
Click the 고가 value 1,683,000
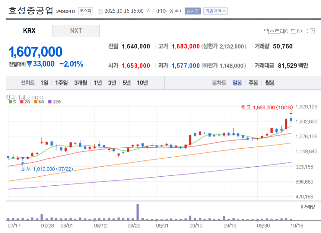pyautogui.click(x=186, y=46)
